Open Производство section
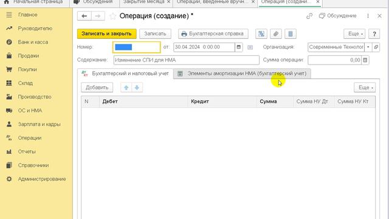 click(x=34, y=97)
